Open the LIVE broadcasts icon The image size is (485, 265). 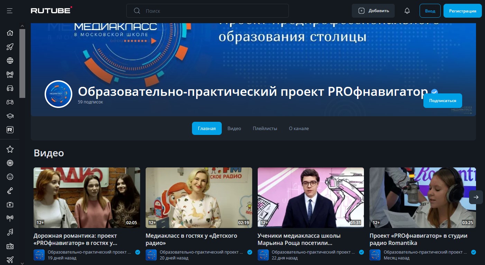coord(10,74)
